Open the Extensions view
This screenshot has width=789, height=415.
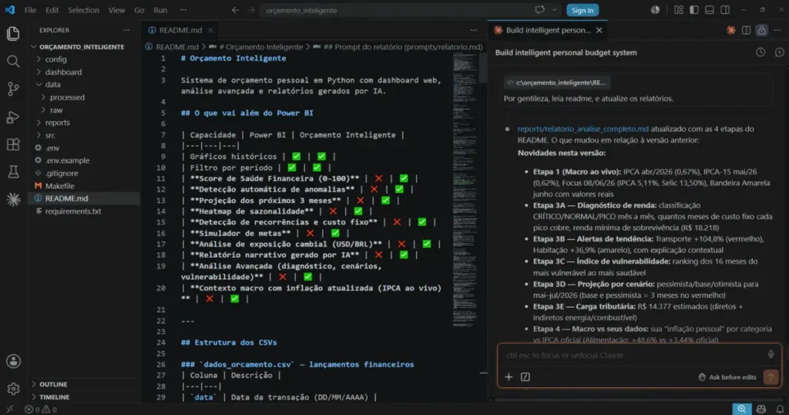[13, 144]
